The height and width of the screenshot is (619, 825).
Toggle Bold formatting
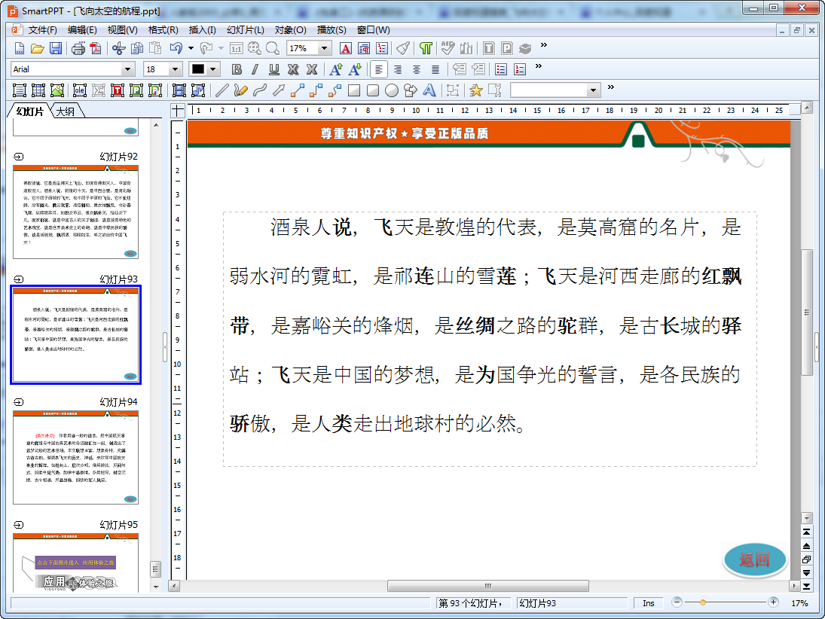237,69
